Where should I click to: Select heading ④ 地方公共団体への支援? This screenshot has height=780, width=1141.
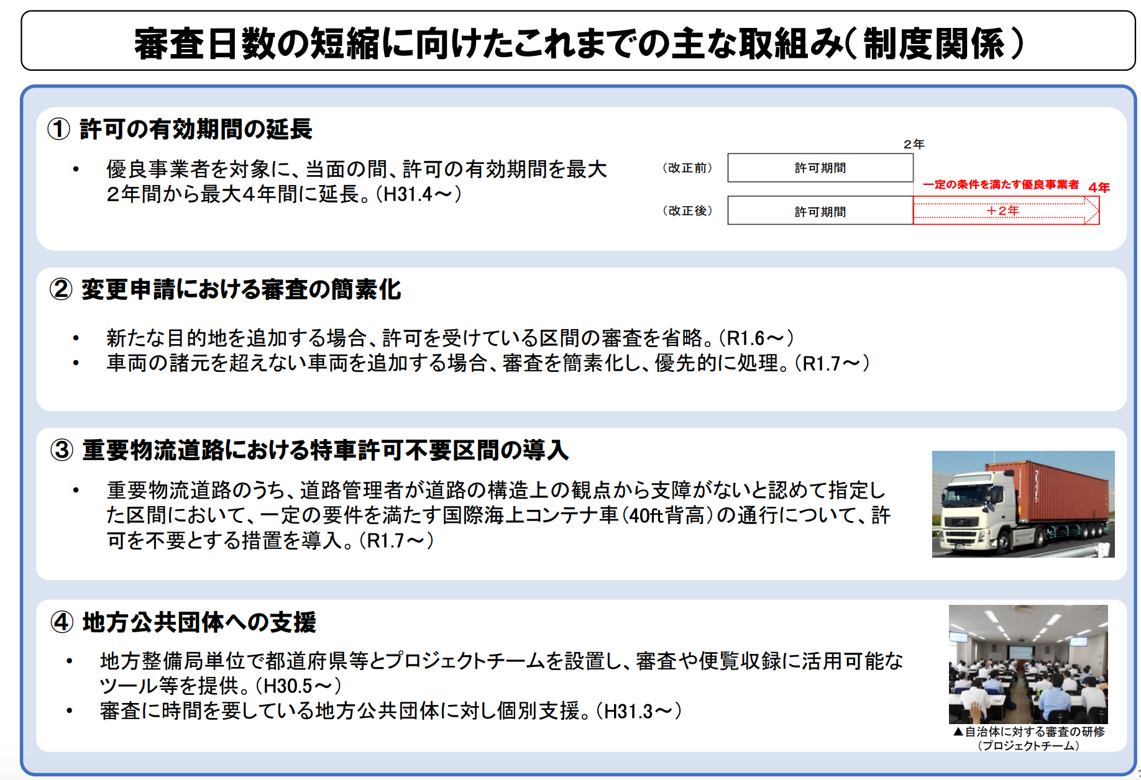click(x=183, y=622)
